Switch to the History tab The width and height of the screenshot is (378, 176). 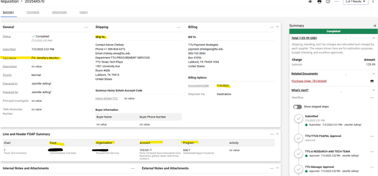pyautogui.click(x=84, y=12)
